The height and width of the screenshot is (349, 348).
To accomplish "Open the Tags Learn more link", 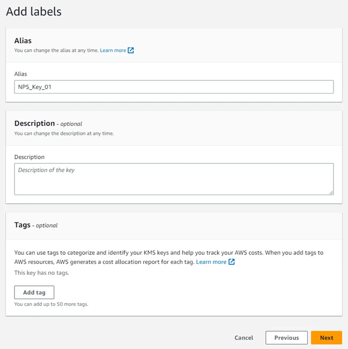I will point(211,262).
